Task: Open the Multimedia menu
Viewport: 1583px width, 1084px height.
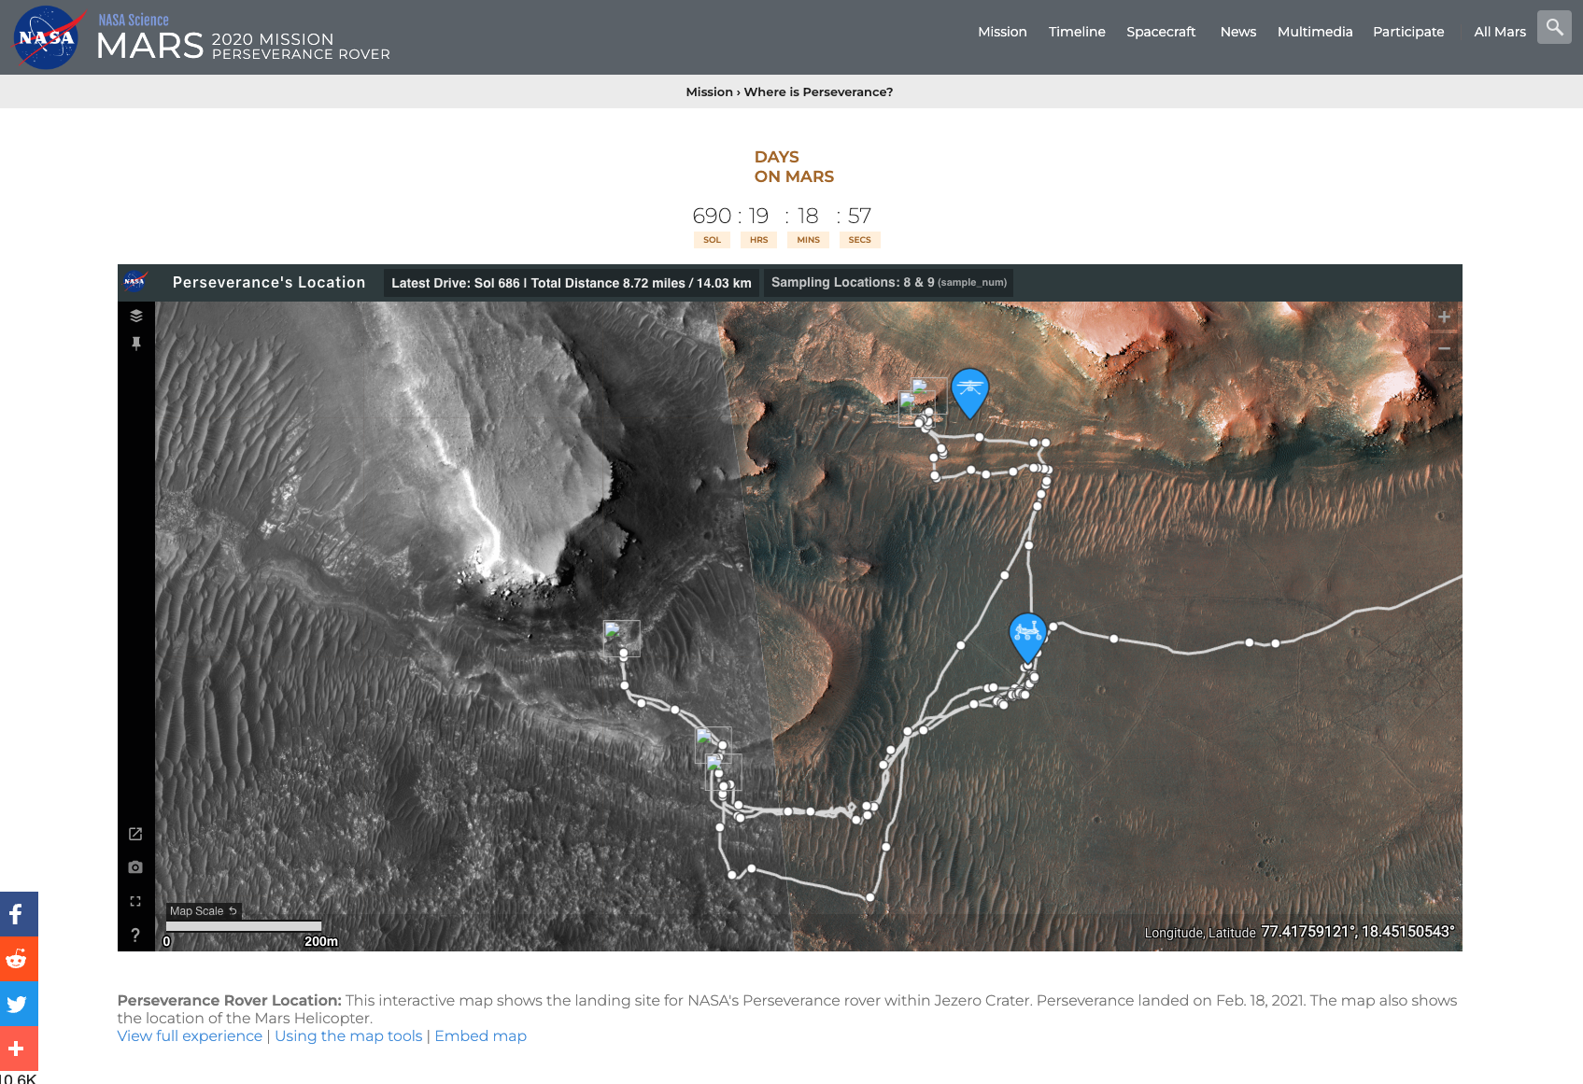Action: (x=1315, y=32)
